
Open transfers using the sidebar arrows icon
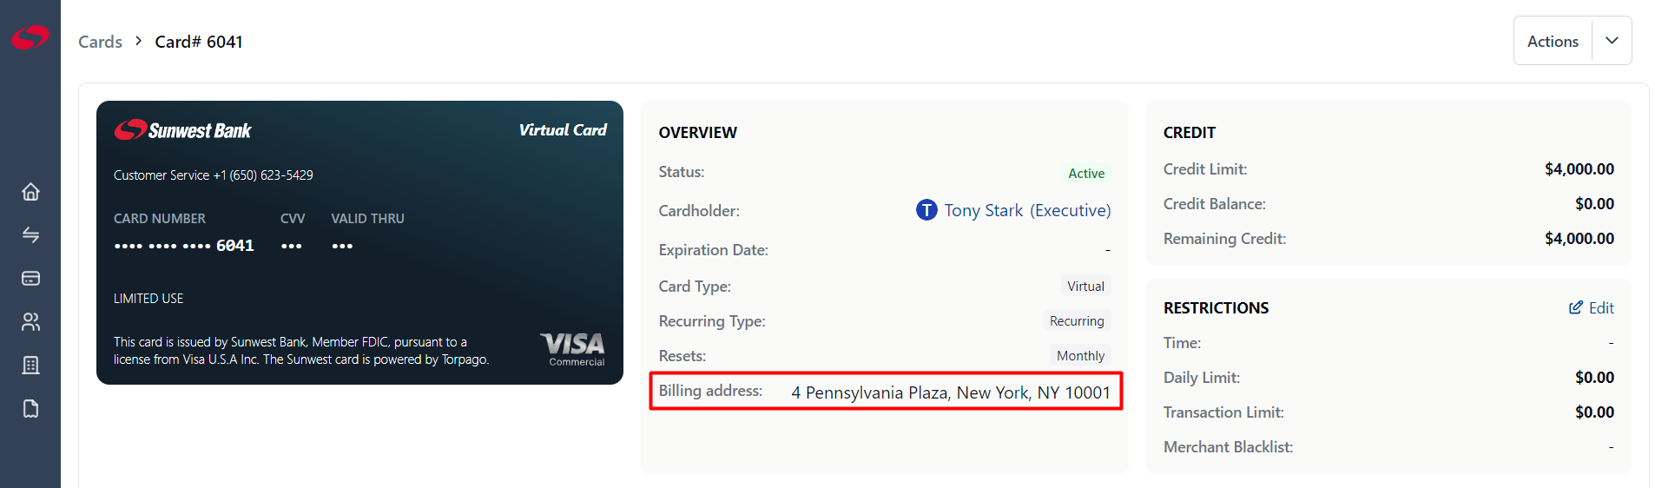click(30, 235)
